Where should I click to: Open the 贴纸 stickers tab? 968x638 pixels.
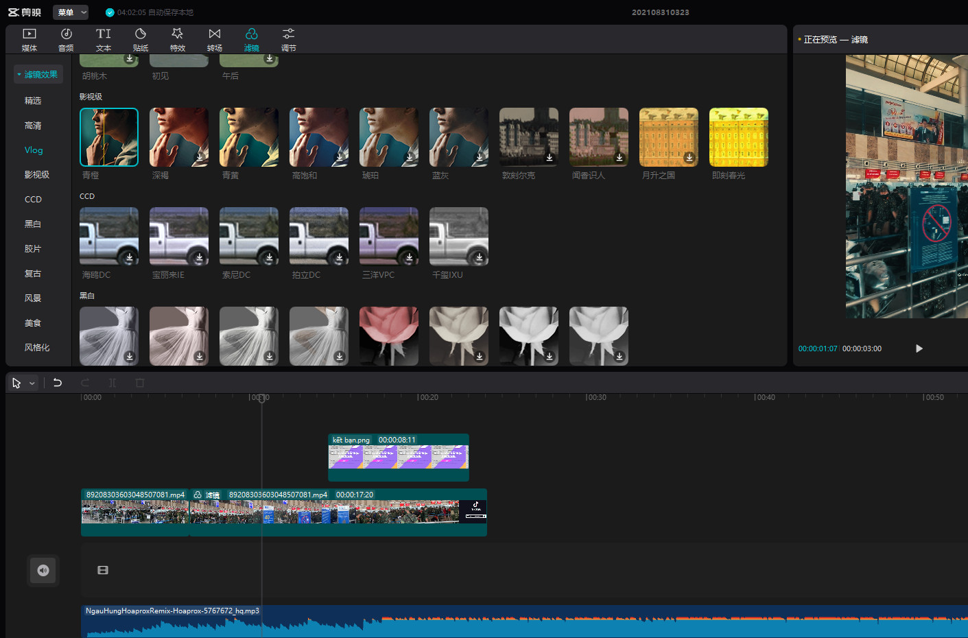click(141, 39)
